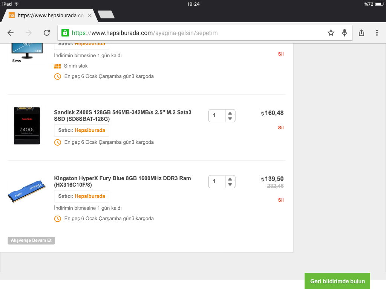This screenshot has height=289, width=386.
Task: Open the Sandisk Z400s SSD thumbnail
Action: pyautogui.click(x=27, y=126)
